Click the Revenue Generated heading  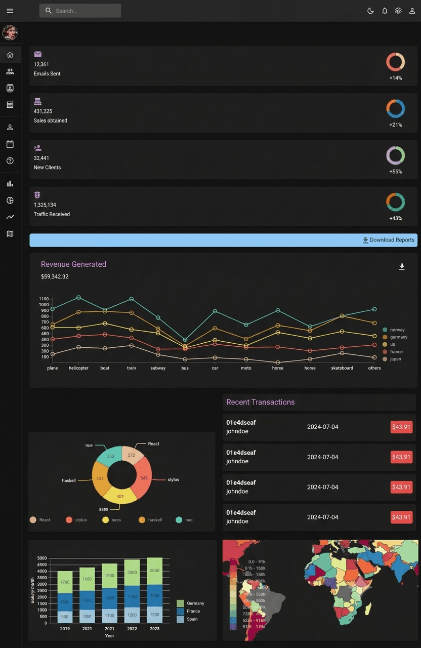pos(73,264)
